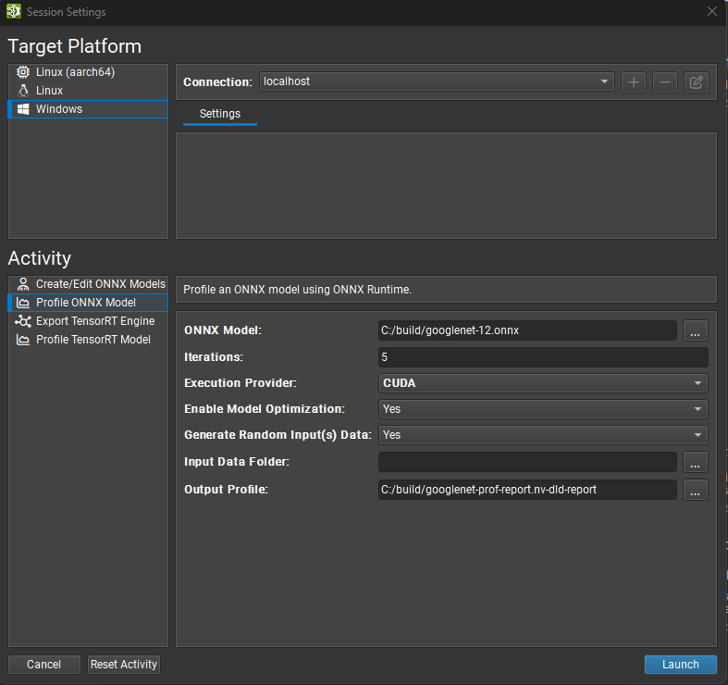Choose Windows target platform
728x685 pixels.
88,108
